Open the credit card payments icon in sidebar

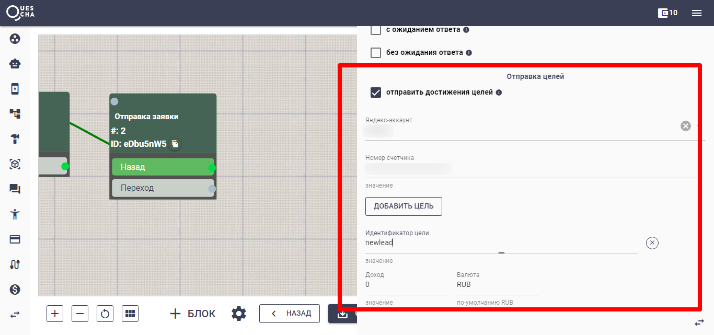(15, 239)
